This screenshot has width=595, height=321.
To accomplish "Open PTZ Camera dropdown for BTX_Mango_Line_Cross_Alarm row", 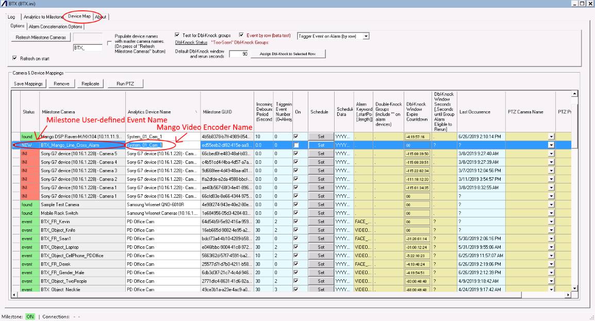I will coord(551,145).
